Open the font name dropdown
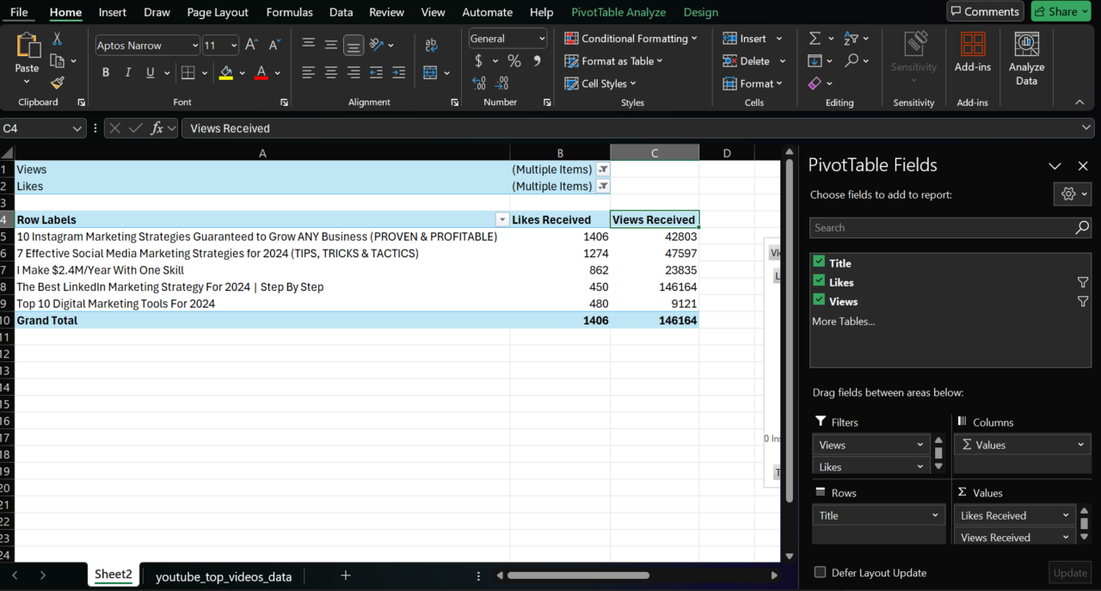 pyautogui.click(x=194, y=46)
